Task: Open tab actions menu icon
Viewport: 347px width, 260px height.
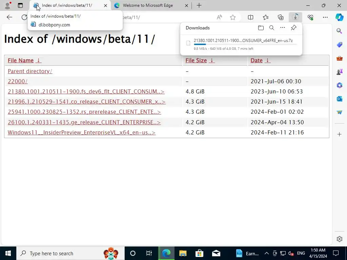Action: pyautogui.click(x=20, y=5)
